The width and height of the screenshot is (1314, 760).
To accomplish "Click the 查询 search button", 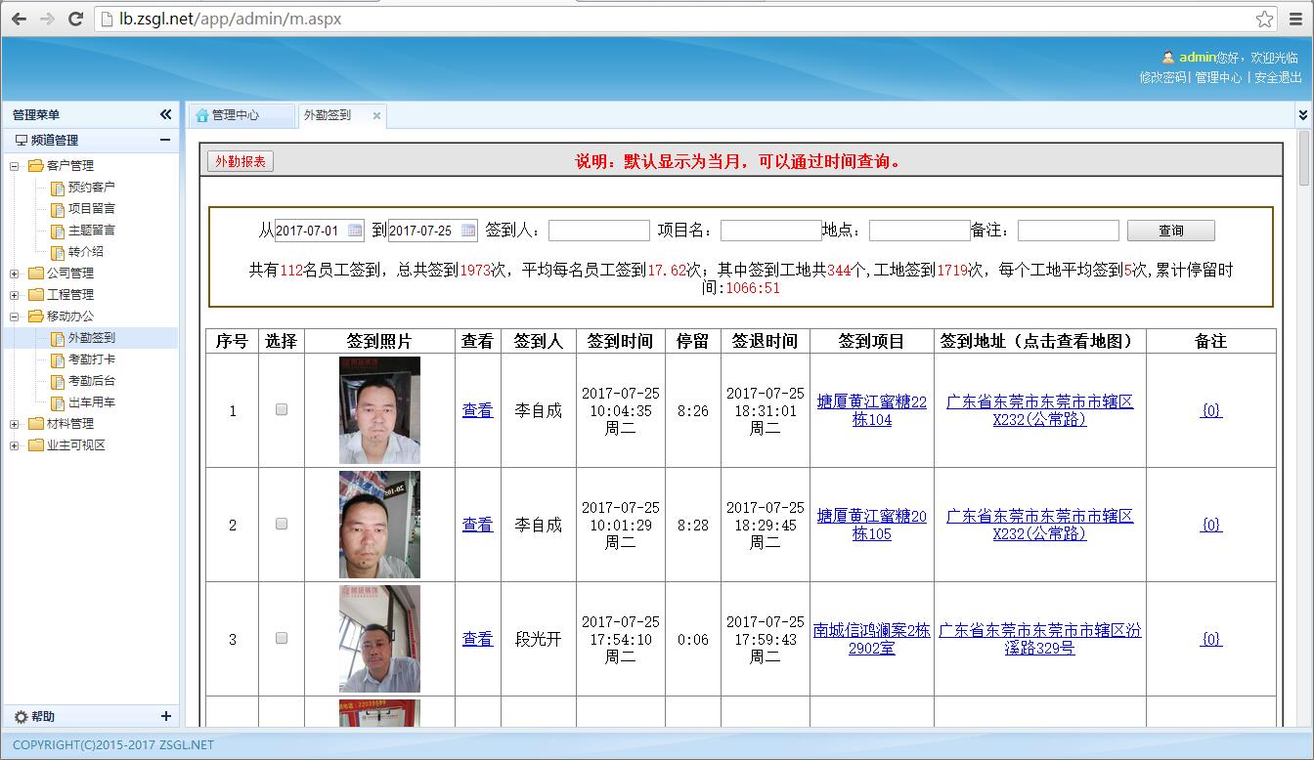I will (1170, 231).
